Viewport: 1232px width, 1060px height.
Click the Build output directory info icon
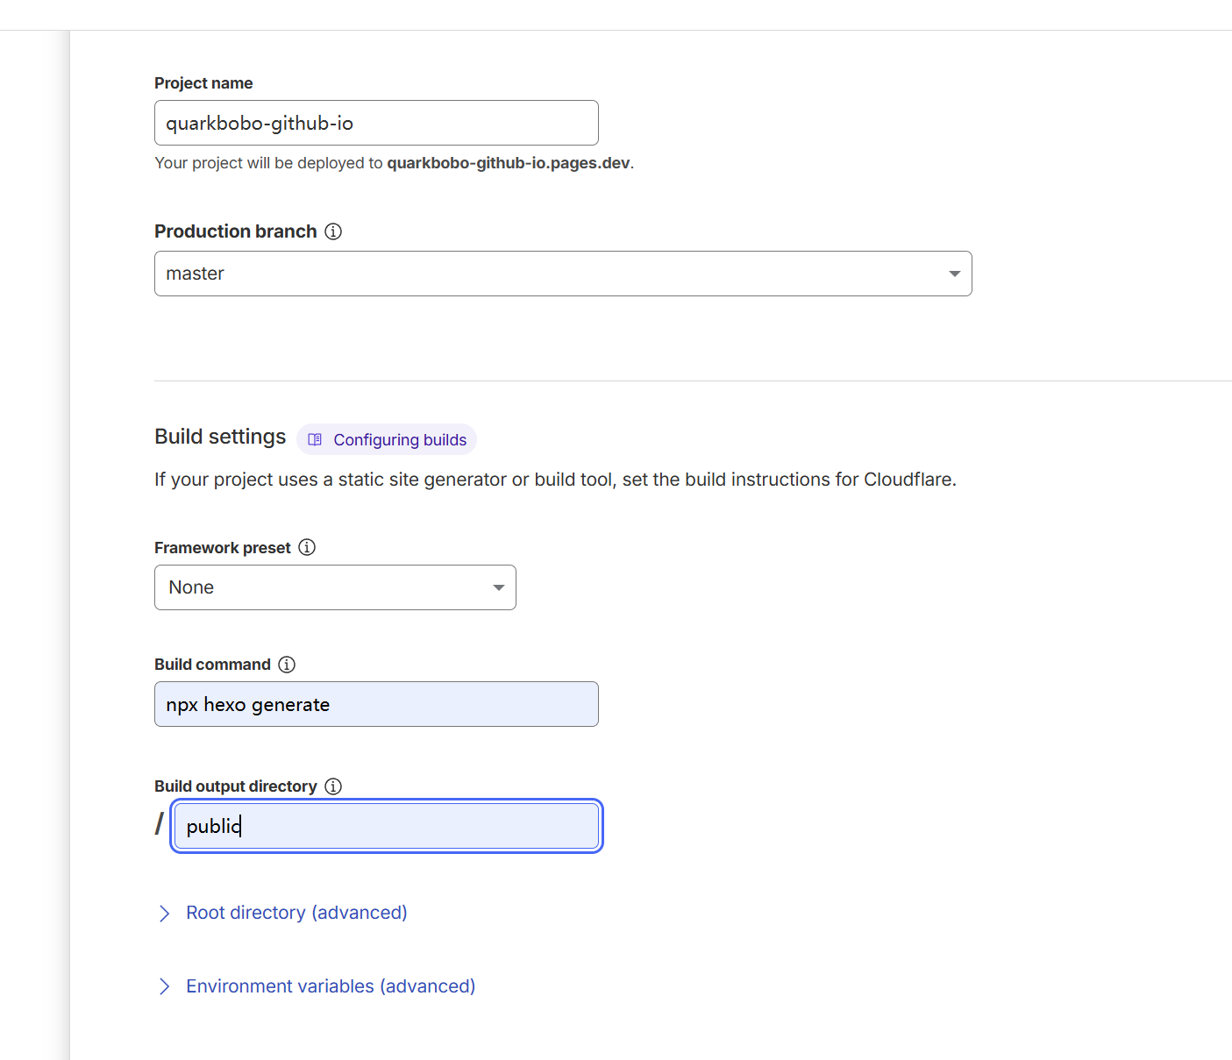[333, 786]
